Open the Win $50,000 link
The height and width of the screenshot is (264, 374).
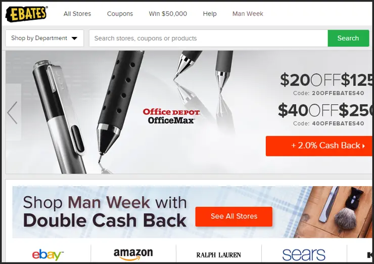(168, 14)
